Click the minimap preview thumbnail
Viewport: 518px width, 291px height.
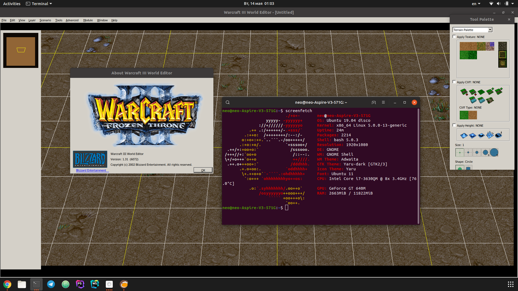tap(21, 51)
